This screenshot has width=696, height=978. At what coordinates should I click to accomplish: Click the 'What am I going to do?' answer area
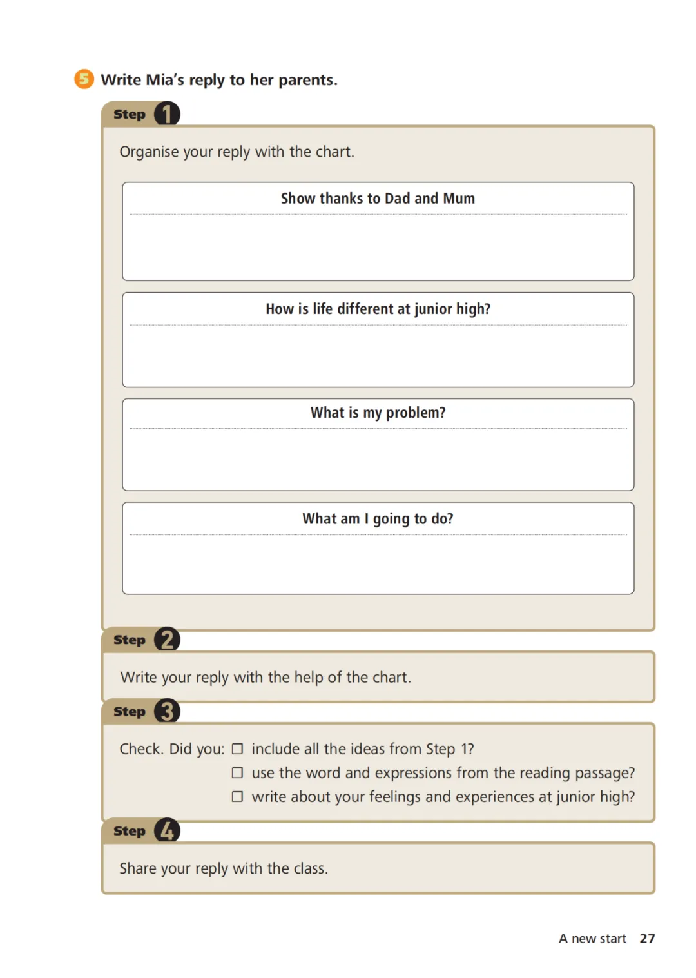tap(378, 564)
